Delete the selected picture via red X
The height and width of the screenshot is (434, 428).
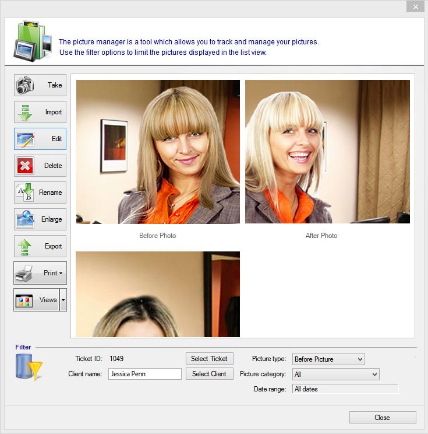(40, 166)
